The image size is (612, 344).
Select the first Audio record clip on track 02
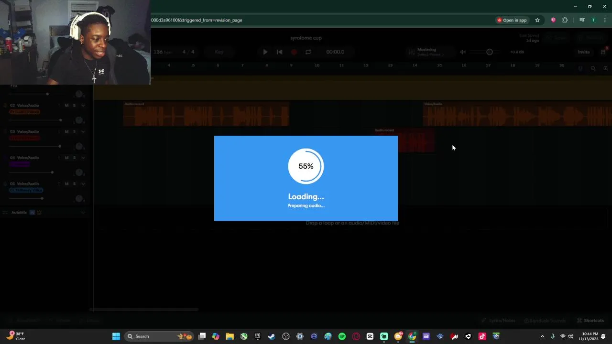(x=206, y=115)
